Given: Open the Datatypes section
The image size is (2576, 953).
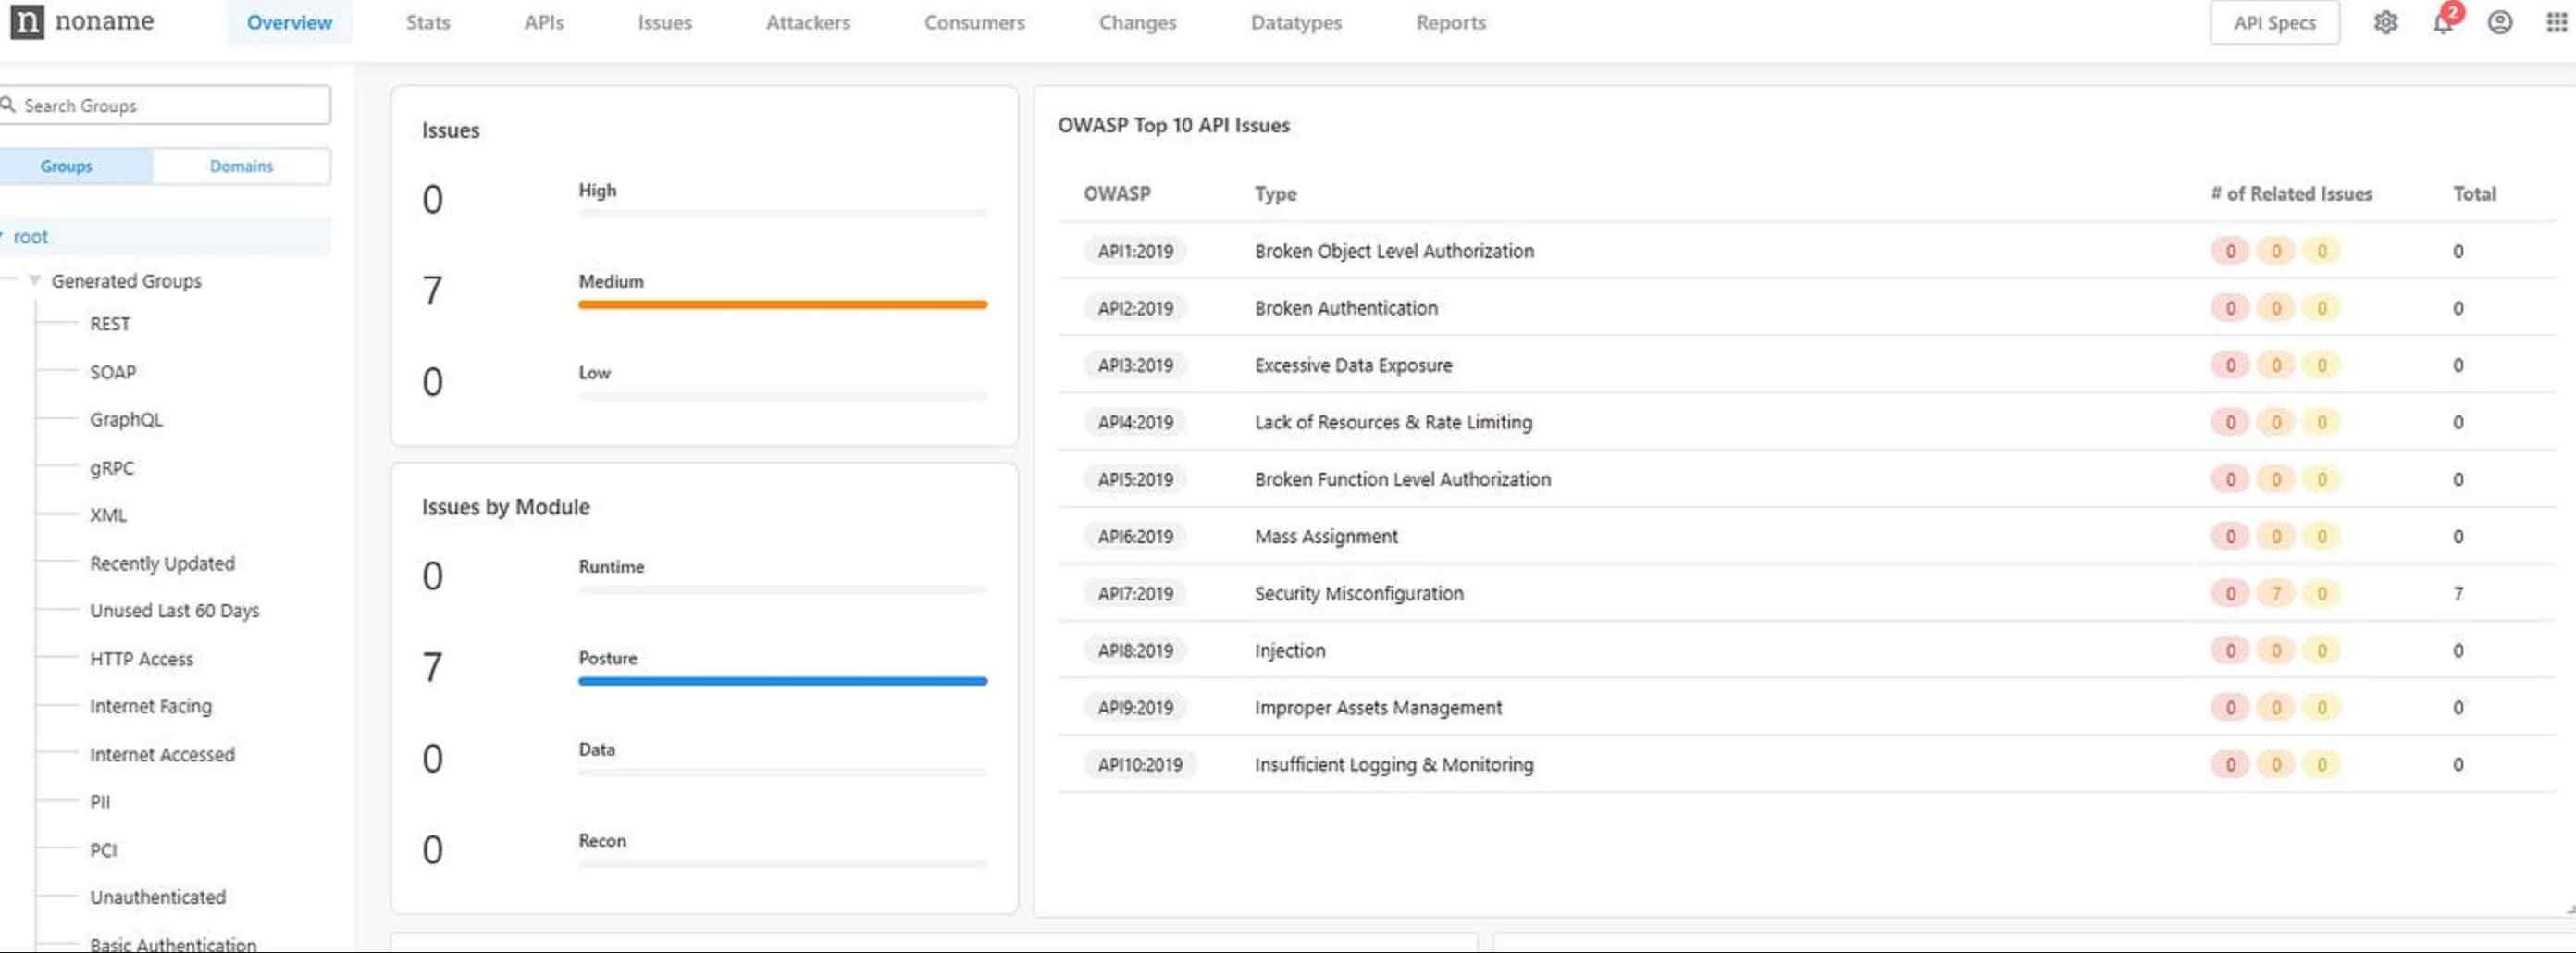Looking at the screenshot, I should pyautogui.click(x=1295, y=22).
